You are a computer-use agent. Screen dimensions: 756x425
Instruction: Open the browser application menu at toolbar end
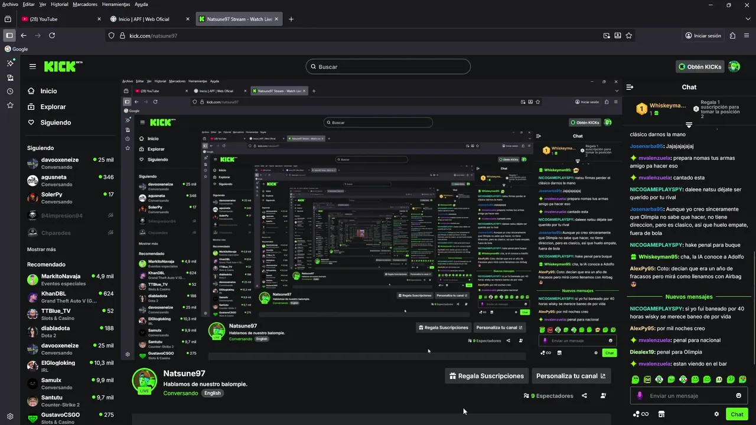pos(747,35)
